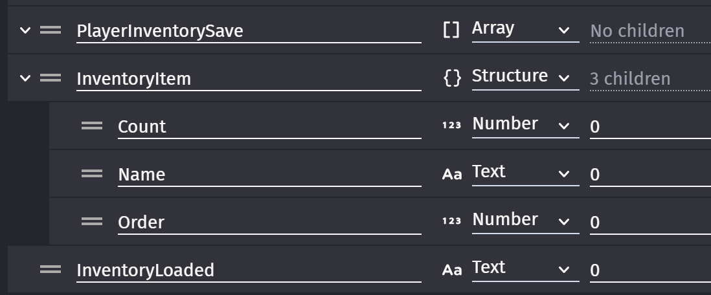
Task: Edit the InventoryLoaded name field
Action: 249,270
